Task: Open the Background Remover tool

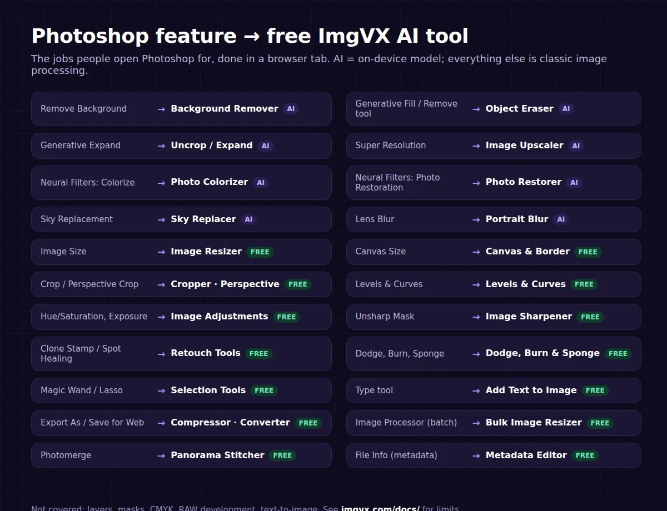Action: (x=225, y=109)
